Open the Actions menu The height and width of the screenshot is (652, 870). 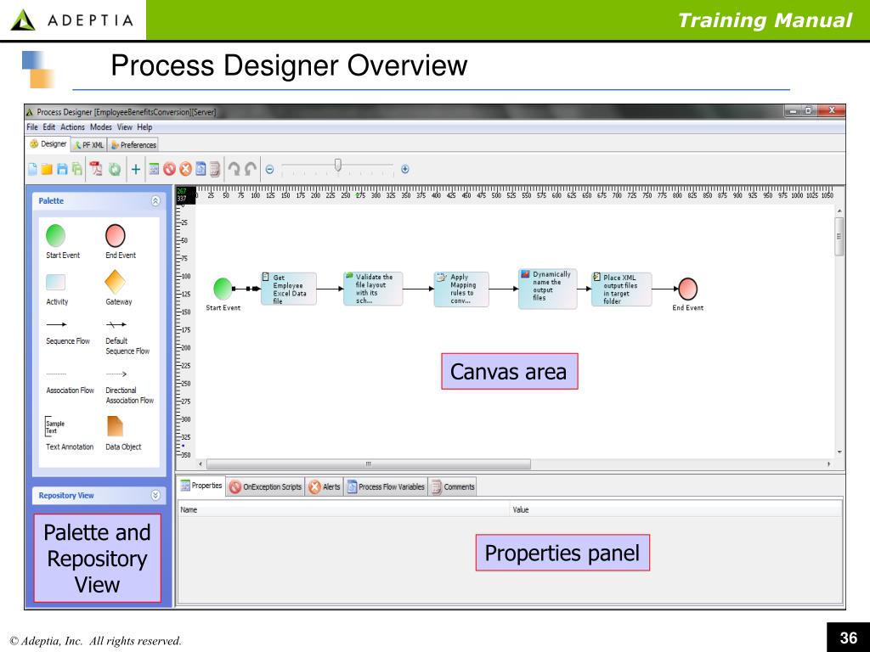click(73, 127)
